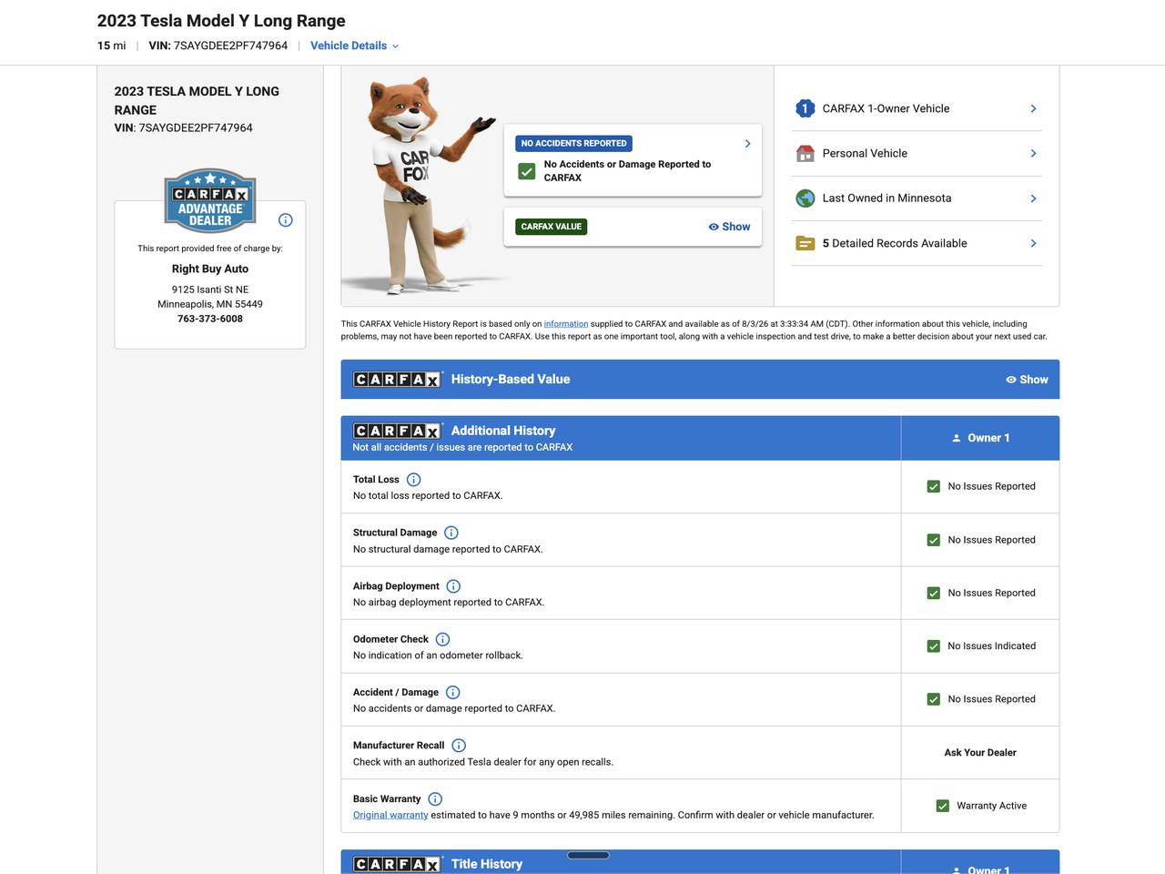Expand the No Accidents Reported card chevron
1165x874 pixels.
pos(747,144)
